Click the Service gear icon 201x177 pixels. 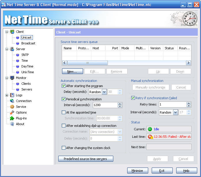(12, 107)
